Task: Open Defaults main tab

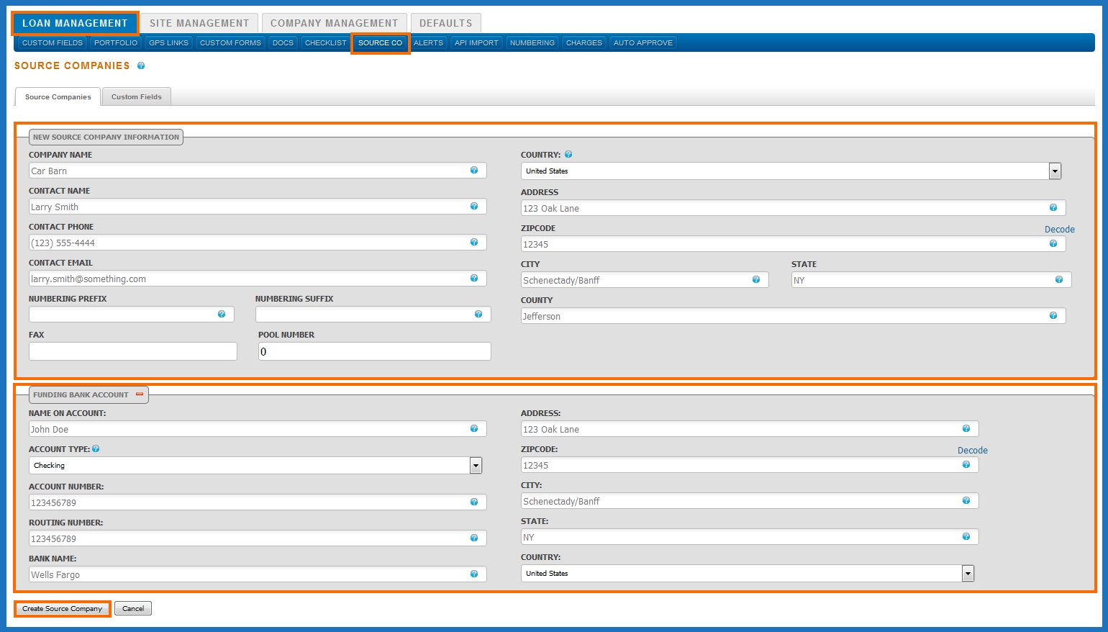Action: click(446, 23)
